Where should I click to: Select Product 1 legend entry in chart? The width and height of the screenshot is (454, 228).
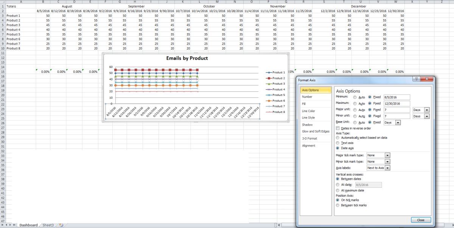pos(275,72)
